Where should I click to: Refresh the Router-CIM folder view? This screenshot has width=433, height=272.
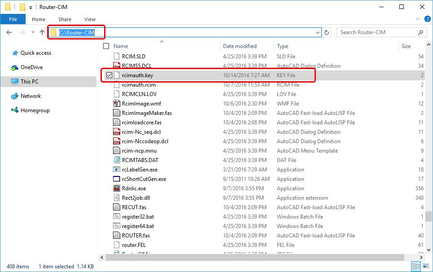(327, 32)
